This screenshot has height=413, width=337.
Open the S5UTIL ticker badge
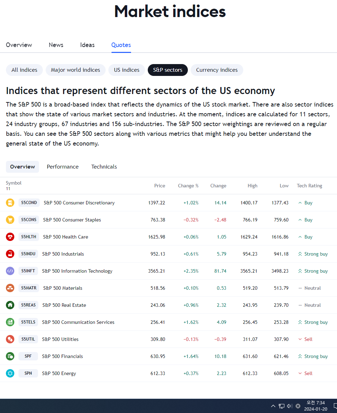28,339
